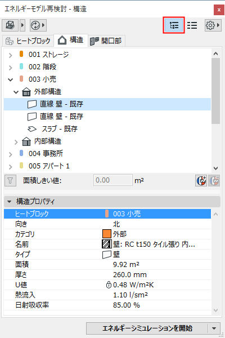Viewport: 225px width, 338px height.
Task: Select the highlighted 直線 壁 - 既存 row
Action: (x=107, y=104)
